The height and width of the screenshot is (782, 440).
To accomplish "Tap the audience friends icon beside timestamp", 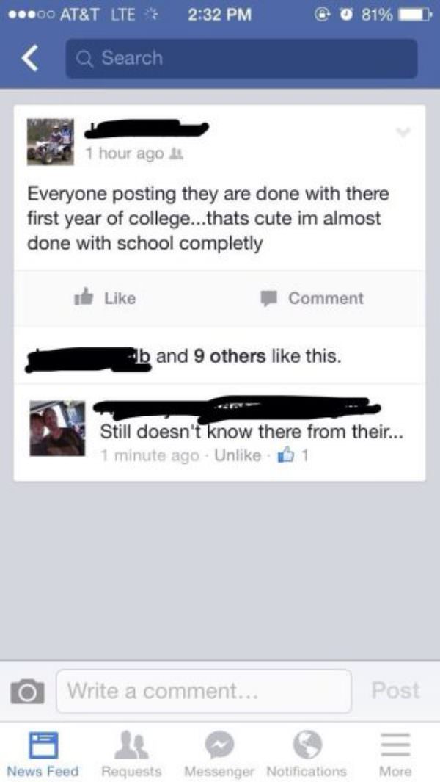I will 173,154.
